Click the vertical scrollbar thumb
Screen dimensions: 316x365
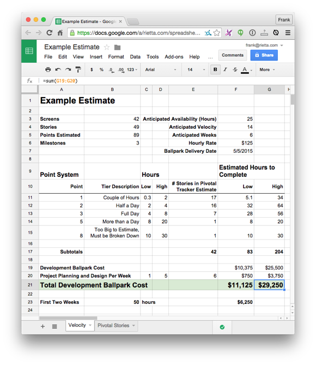[293, 99]
